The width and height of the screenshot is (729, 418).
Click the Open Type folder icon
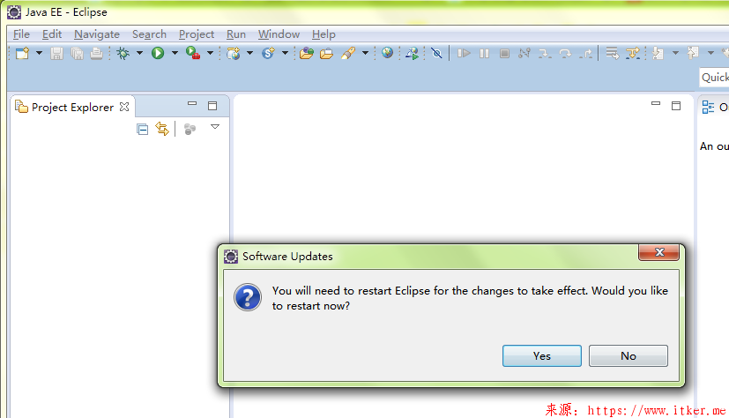click(x=307, y=54)
